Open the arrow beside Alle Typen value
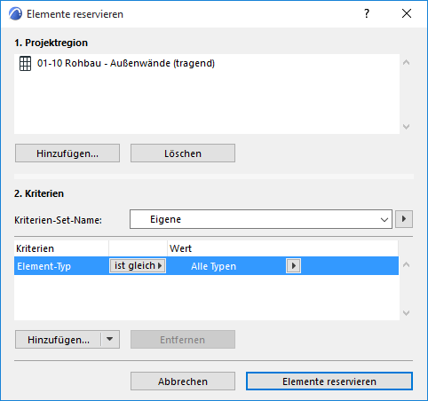Viewport: 428px width, 401px height. click(293, 265)
